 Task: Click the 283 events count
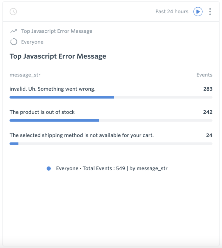208,89
